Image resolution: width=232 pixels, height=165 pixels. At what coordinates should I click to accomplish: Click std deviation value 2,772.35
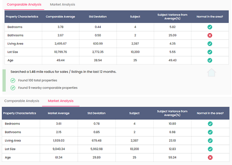coord(98,52)
